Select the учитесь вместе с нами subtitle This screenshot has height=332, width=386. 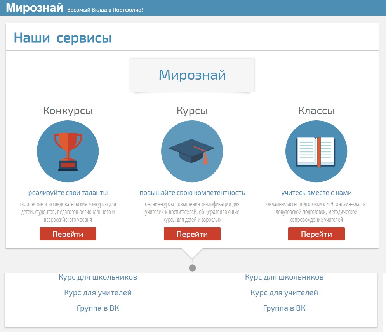pyautogui.click(x=316, y=193)
